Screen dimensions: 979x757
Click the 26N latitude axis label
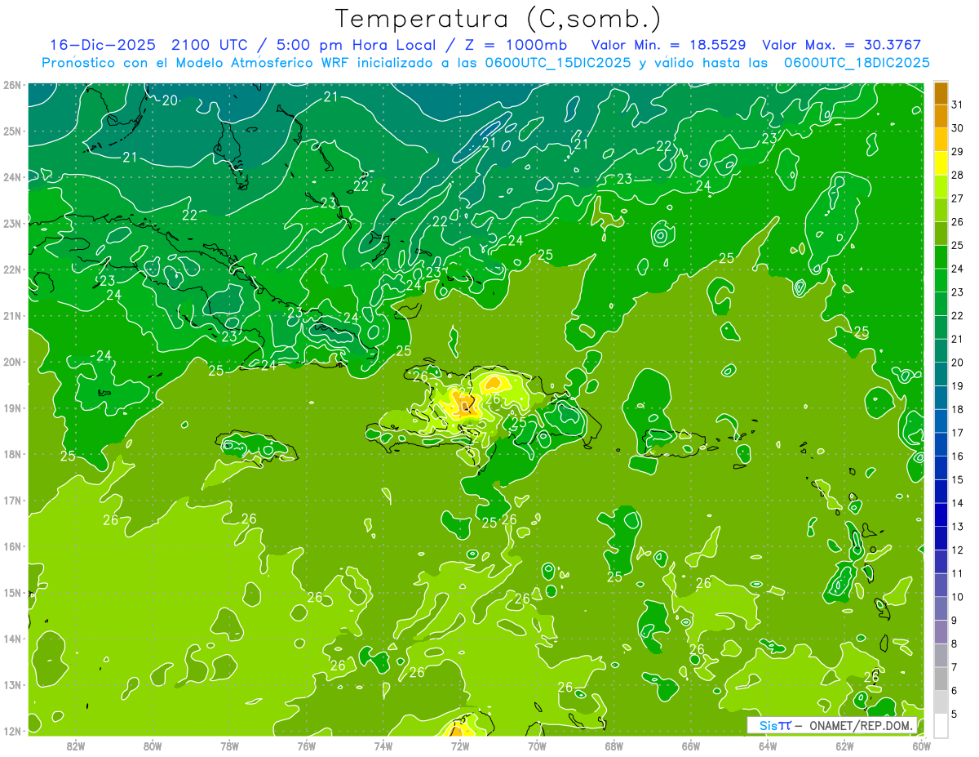point(11,85)
